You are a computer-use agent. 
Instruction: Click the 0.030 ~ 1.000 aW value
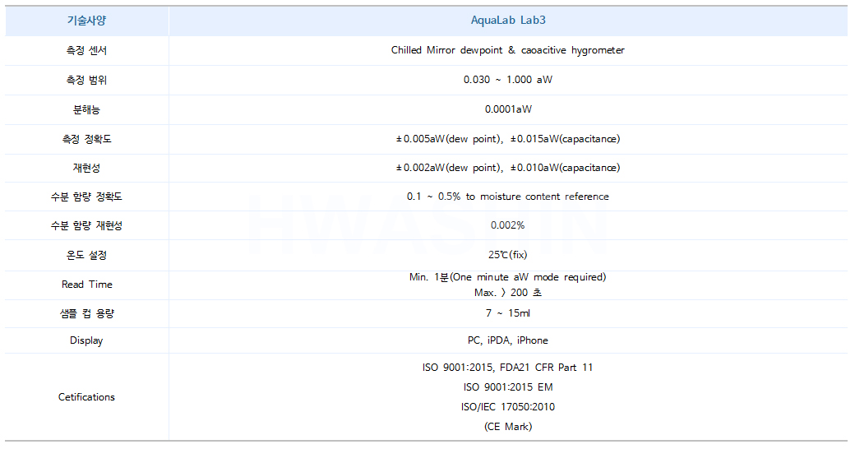(x=508, y=80)
